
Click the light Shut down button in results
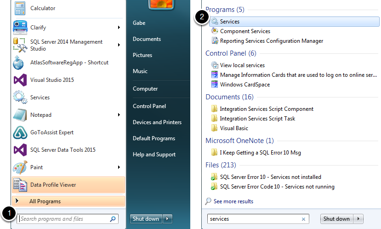(337, 219)
